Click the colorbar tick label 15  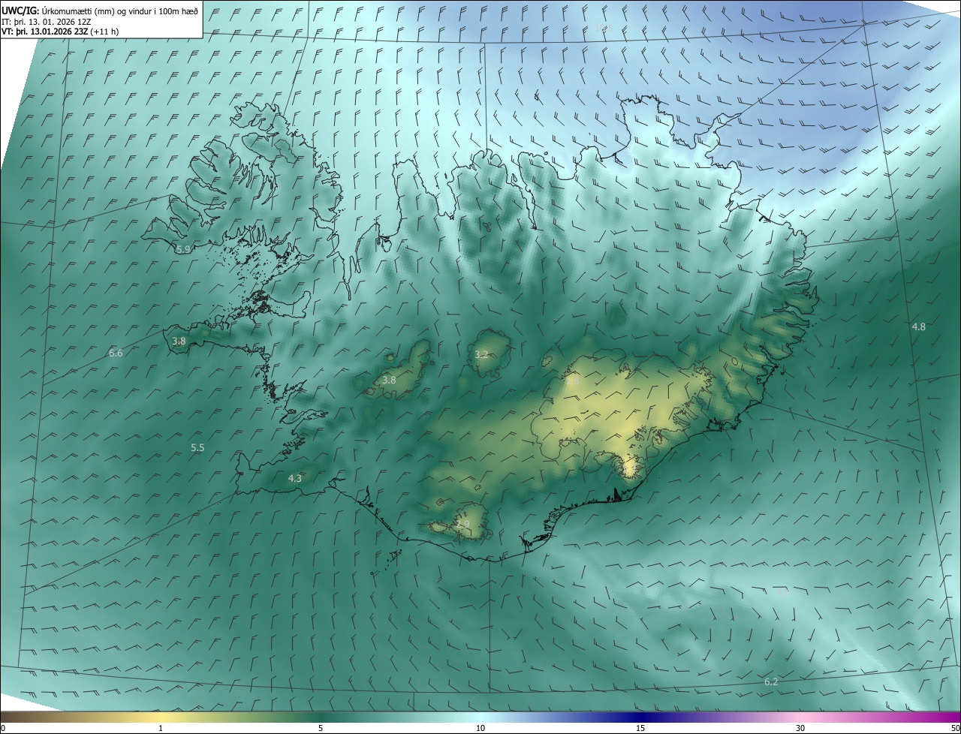coord(640,728)
